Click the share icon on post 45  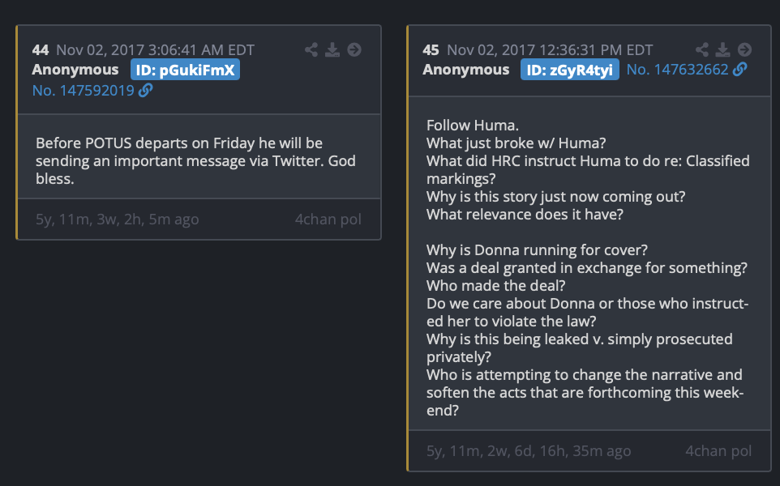click(702, 50)
